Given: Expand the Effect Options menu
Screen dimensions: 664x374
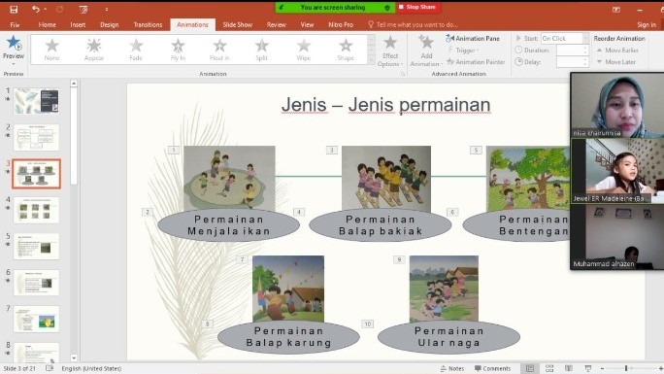Looking at the screenshot, I should click(x=390, y=51).
